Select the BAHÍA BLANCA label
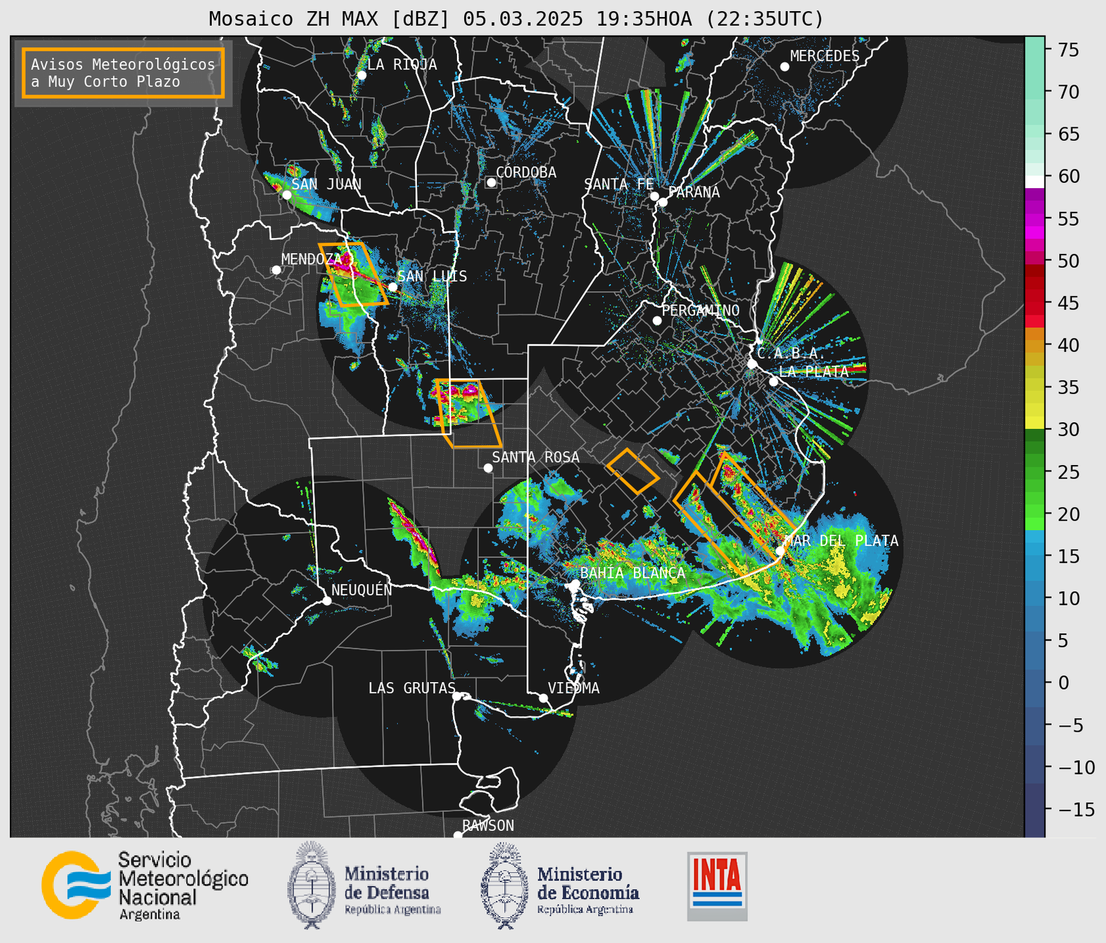1106x943 pixels. click(633, 573)
